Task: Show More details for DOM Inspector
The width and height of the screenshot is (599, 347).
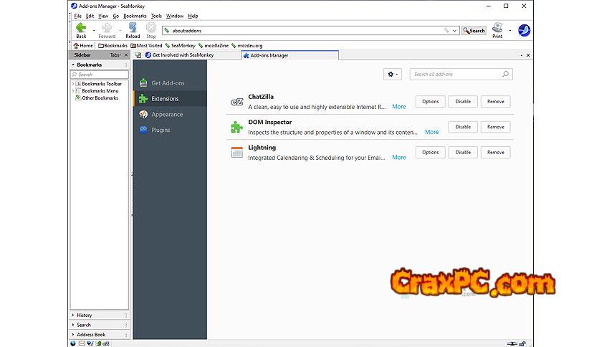Action: (431, 132)
